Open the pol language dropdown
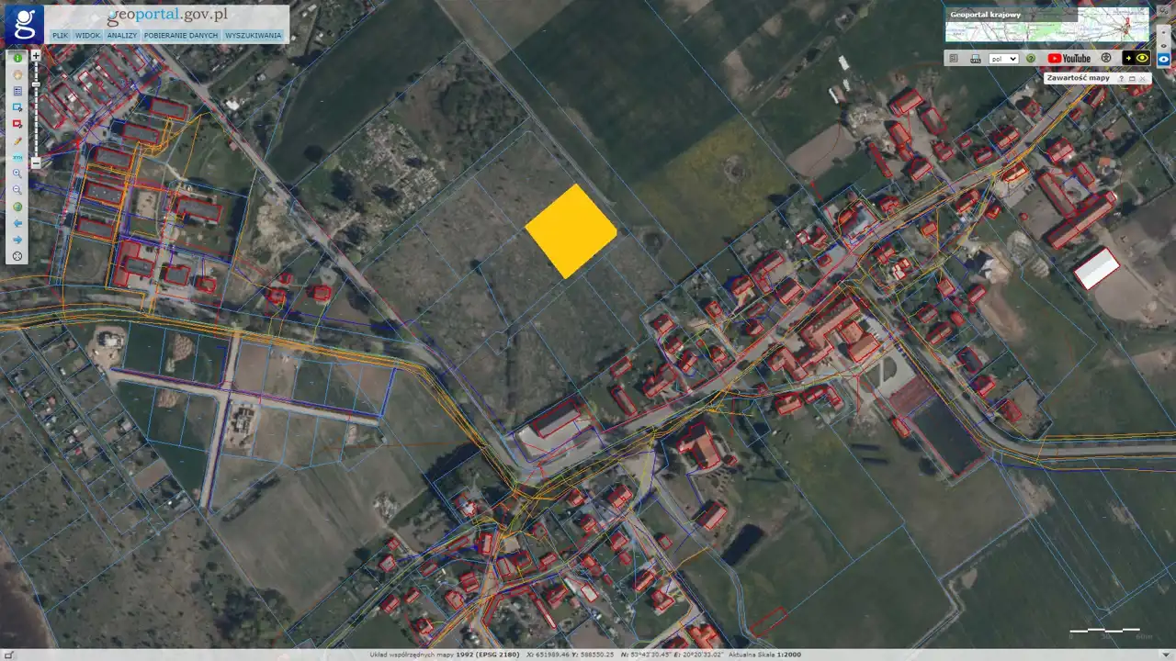This screenshot has height=661, width=1176. (x=1002, y=59)
